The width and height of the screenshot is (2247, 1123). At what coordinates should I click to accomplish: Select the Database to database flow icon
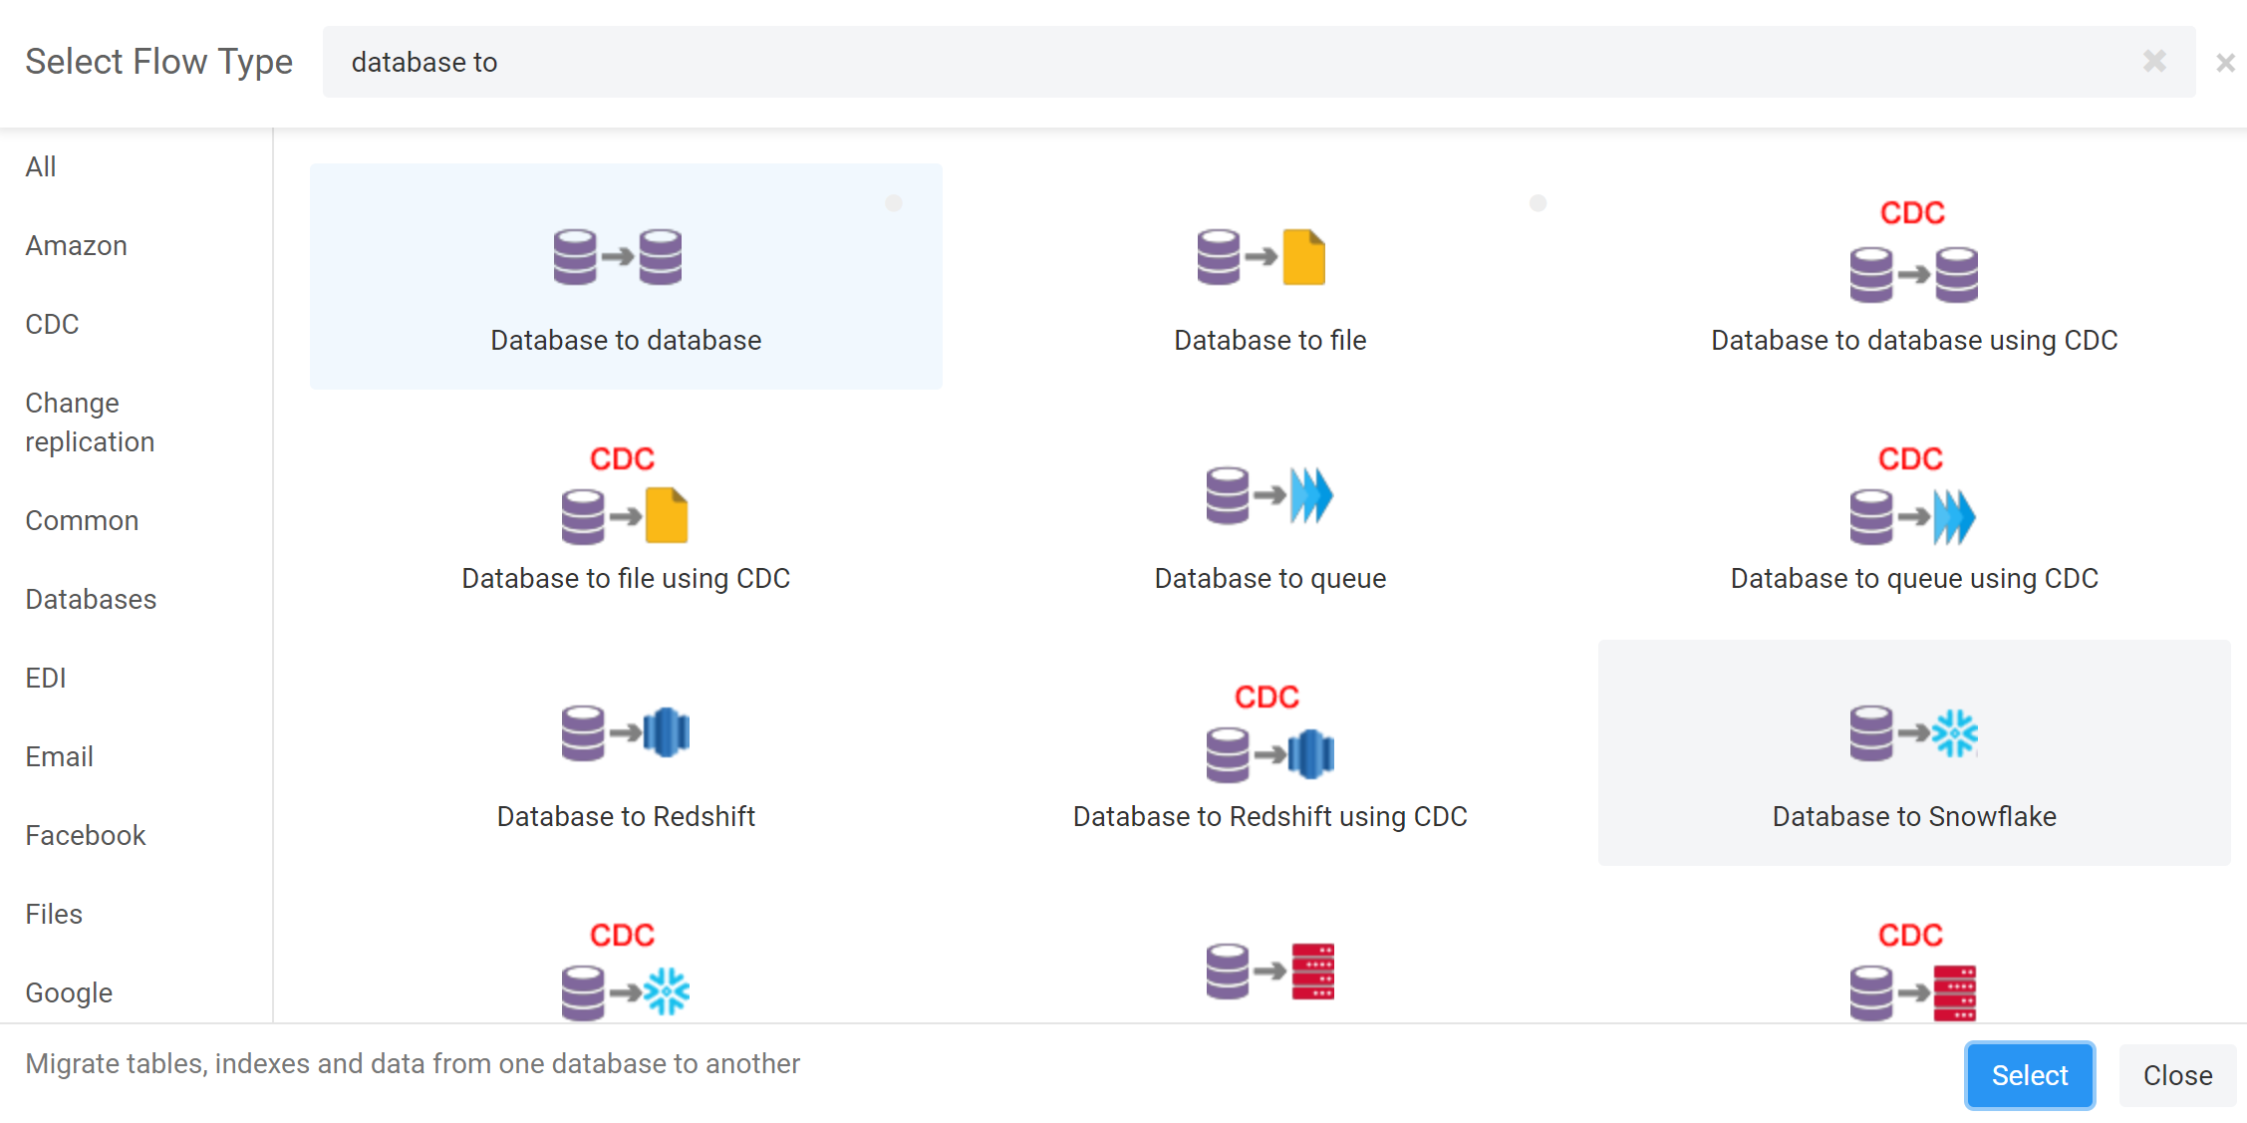click(x=618, y=257)
